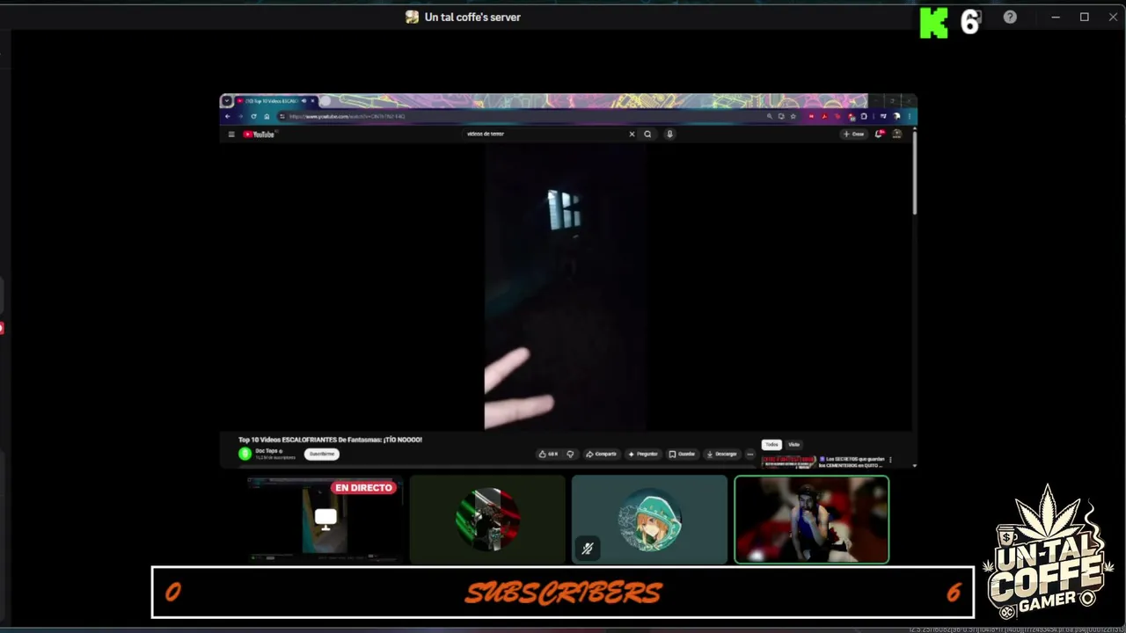Click the green Kick logo overlay
Image resolution: width=1126 pixels, height=633 pixels.
pyautogui.click(x=934, y=24)
